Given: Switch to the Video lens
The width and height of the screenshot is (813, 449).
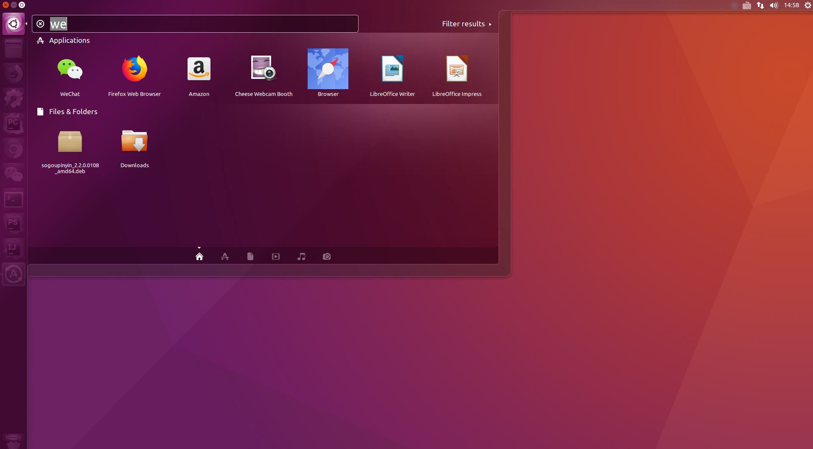Looking at the screenshot, I should (x=276, y=256).
